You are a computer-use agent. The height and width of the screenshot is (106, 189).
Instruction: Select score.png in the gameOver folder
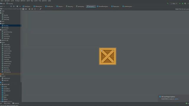6,38
